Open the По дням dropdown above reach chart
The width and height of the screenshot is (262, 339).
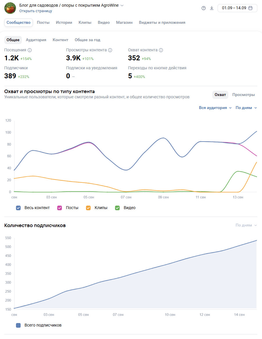tap(246, 108)
